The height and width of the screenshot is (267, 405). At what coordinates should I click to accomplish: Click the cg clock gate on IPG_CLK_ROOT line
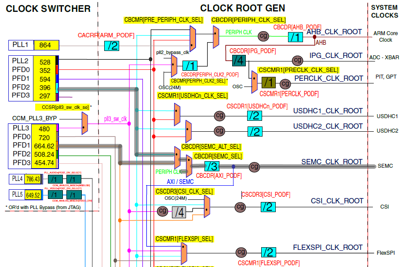(298, 60)
